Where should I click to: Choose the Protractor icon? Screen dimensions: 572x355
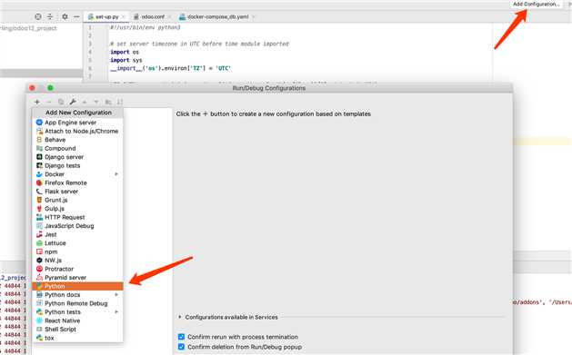click(x=39, y=269)
